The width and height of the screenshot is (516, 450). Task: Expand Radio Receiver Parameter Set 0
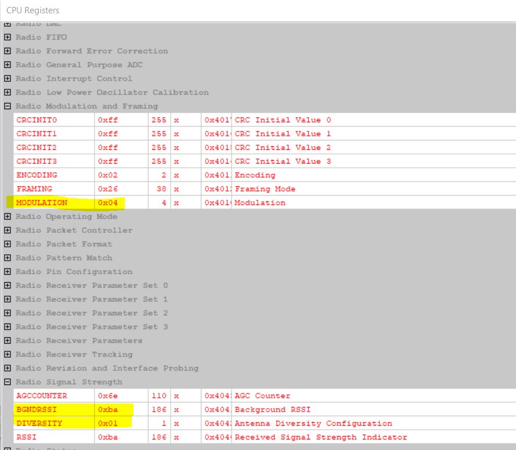click(x=8, y=286)
